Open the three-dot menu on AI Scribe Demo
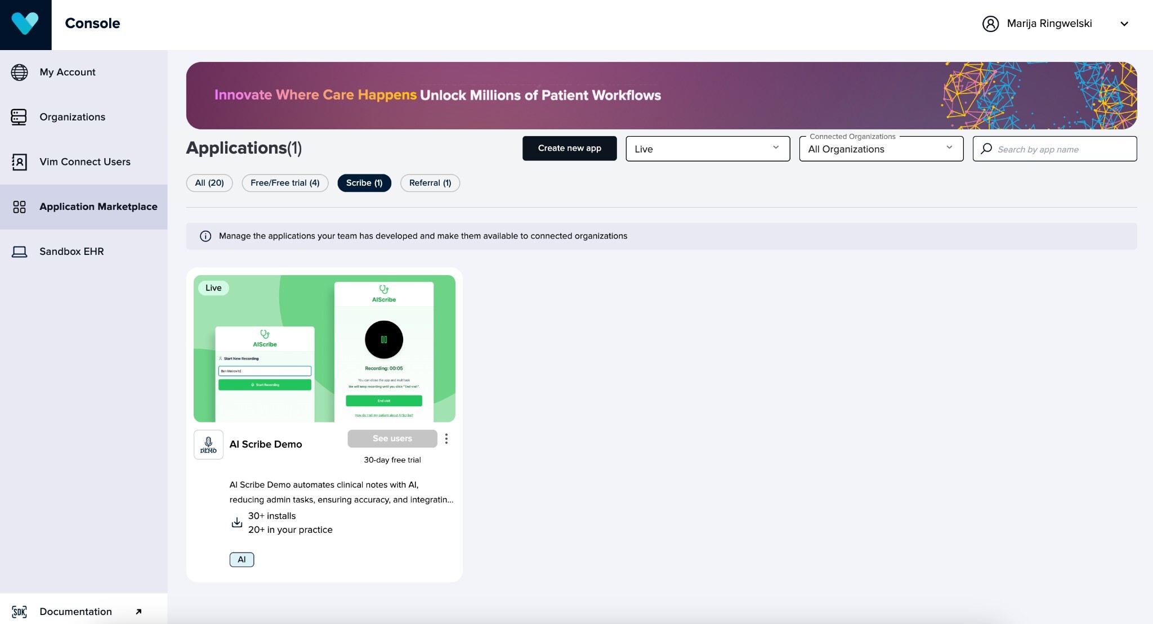1153x624 pixels. click(446, 439)
